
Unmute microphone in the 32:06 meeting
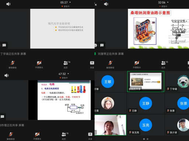(110, 65)
